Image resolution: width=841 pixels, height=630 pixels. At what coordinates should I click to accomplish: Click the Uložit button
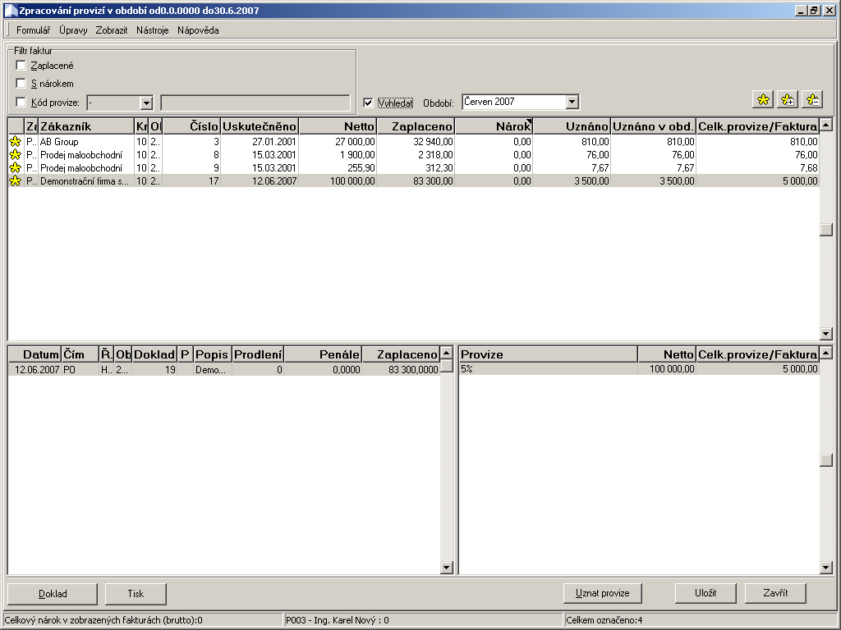pyautogui.click(x=705, y=593)
